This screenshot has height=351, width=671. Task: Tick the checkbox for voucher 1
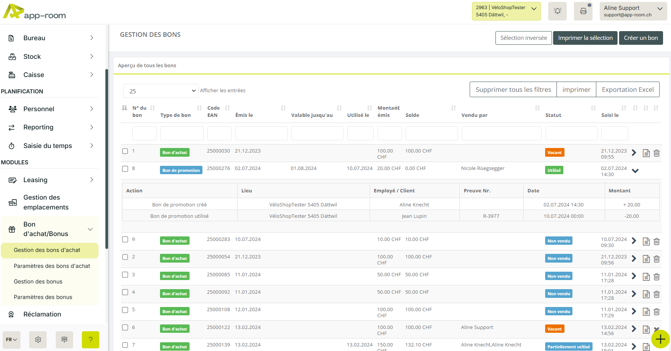point(125,151)
